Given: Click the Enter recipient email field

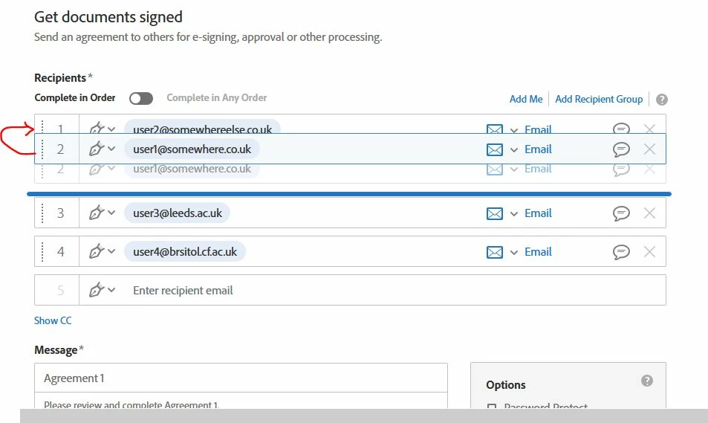Looking at the screenshot, I should click(x=372, y=290).
